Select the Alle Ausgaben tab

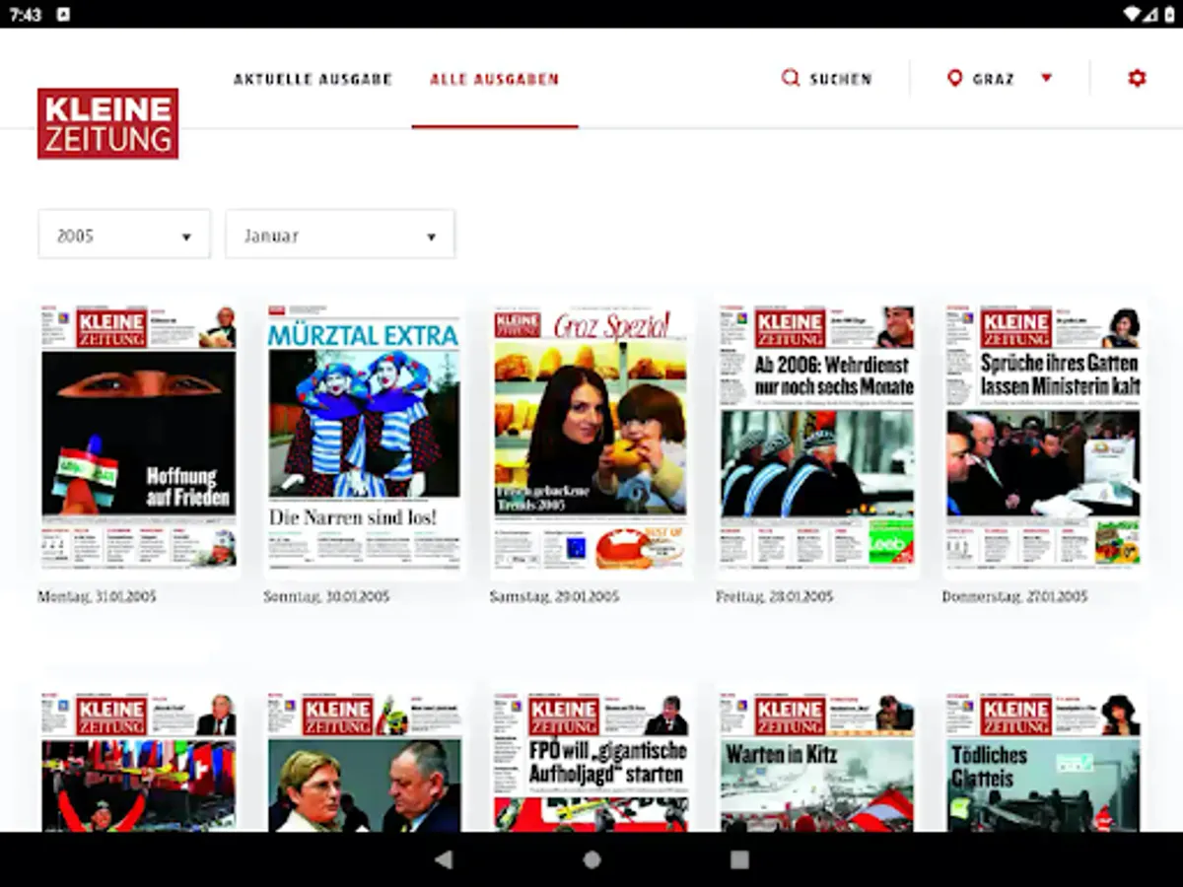[x=494, y=79]
